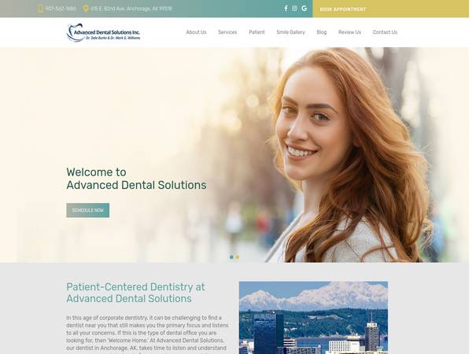Select the second yellow slider dot
The height and width of the screenshot is (354, 472).
(x=238, y=257)
